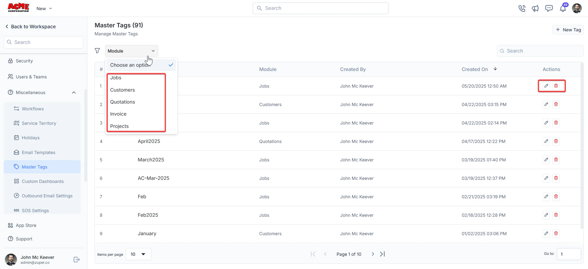Edit the tag created 04/22/2025 02:14 PM
Viewport: 588px width, 269px height.
tap(546, 123)
